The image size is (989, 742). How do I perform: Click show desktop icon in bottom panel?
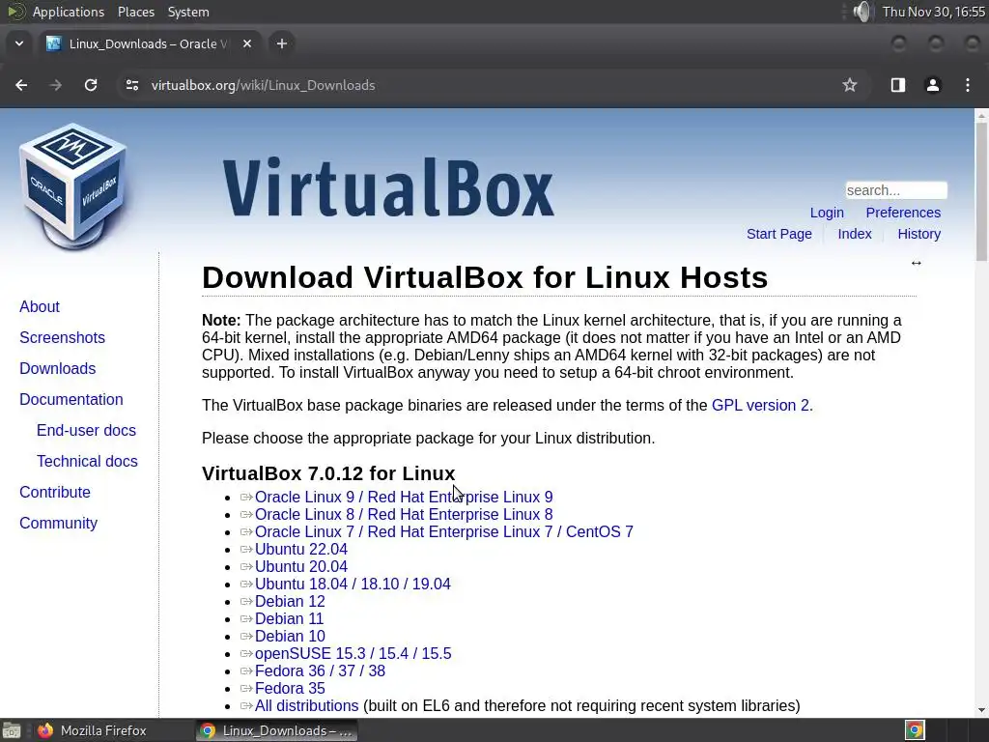[12, 730]
